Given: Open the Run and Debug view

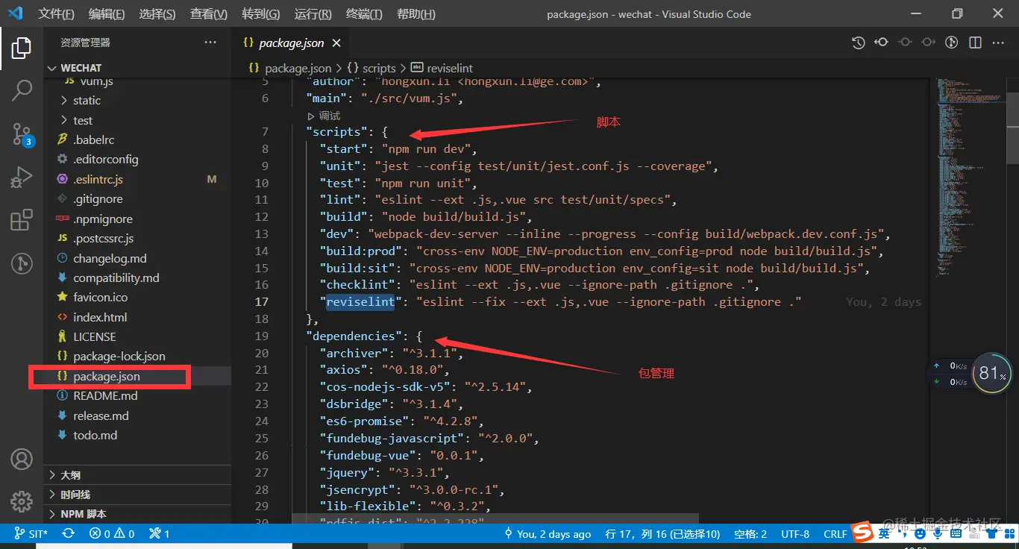Looking at the screenshot, I should pyautogui.click(x=22, y=177).
